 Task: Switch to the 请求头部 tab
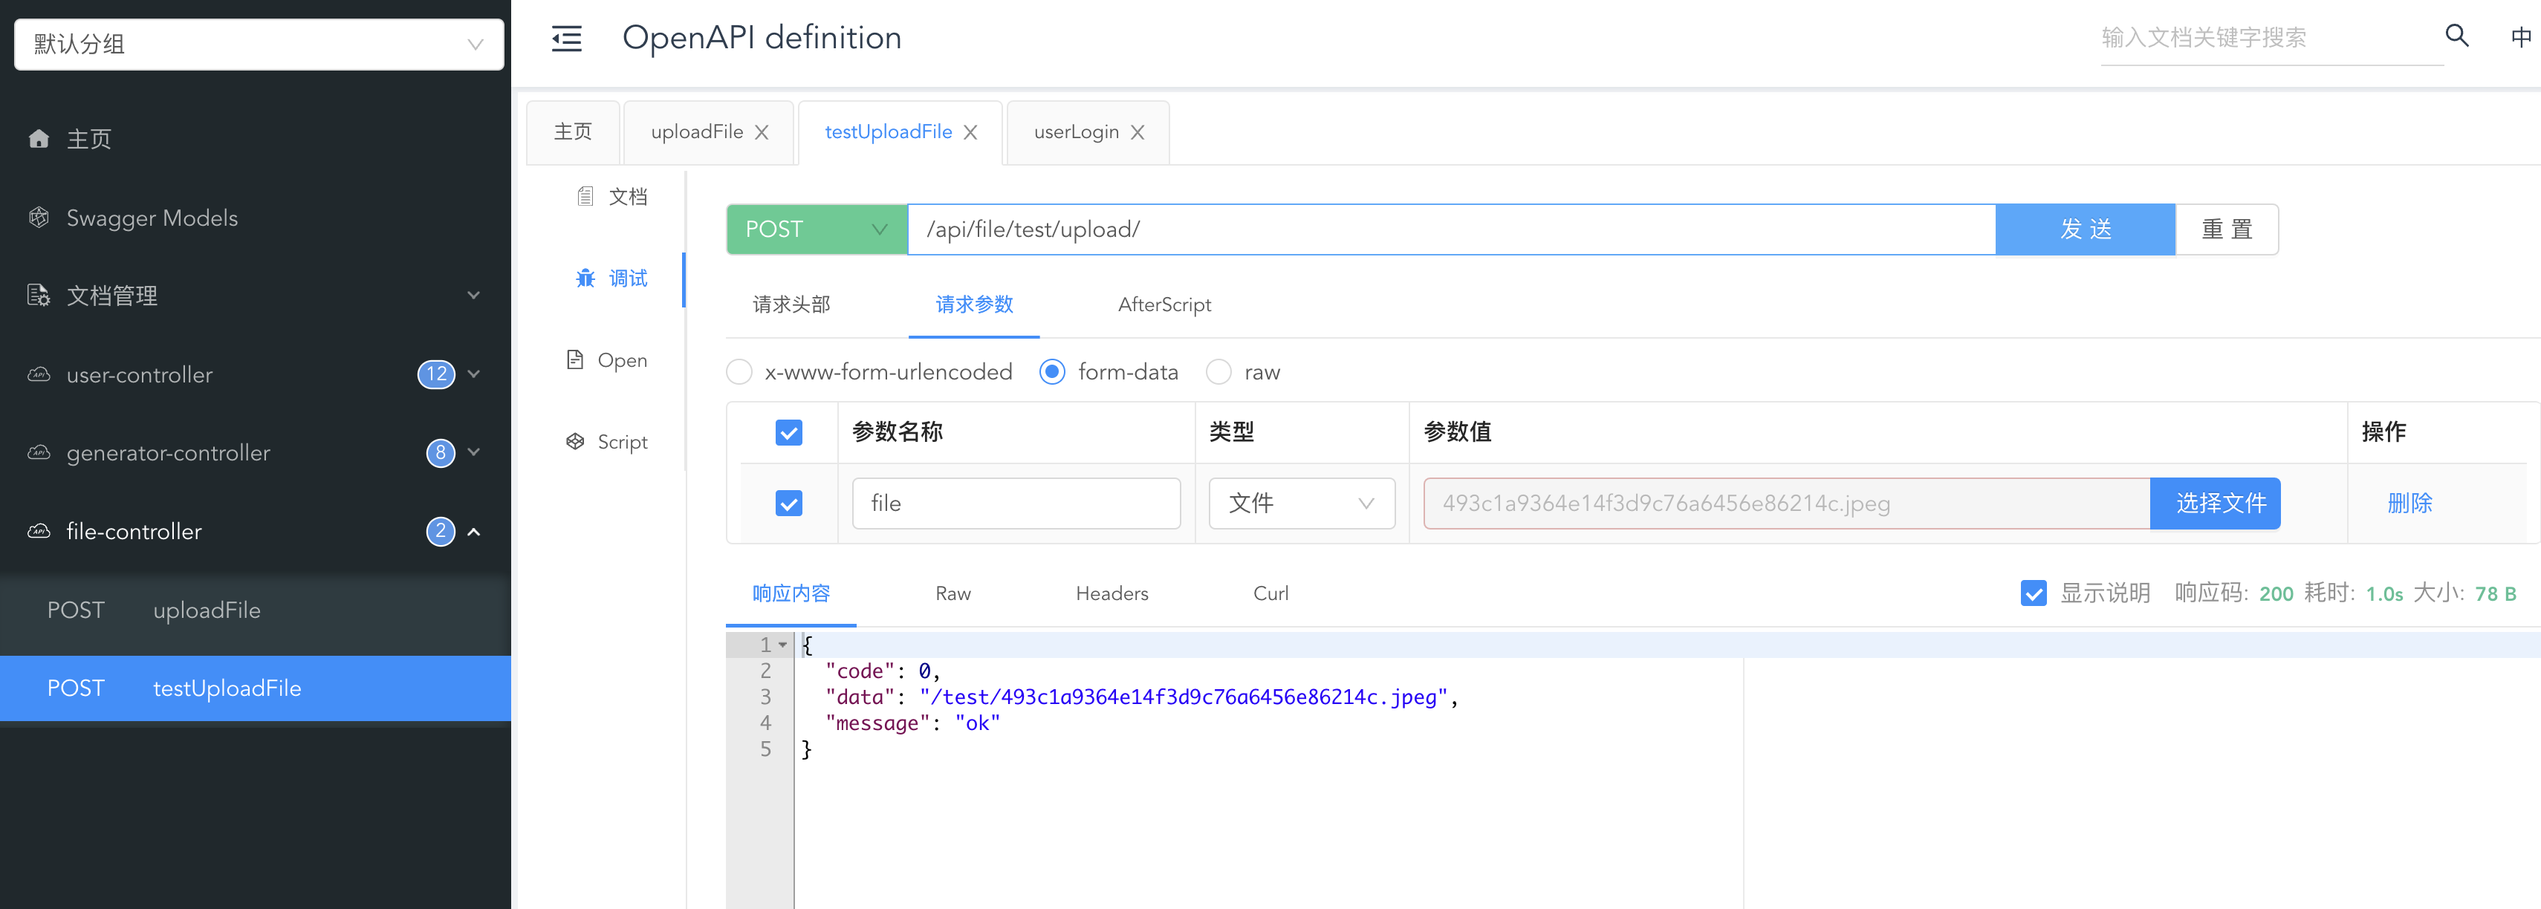[791, 304]
